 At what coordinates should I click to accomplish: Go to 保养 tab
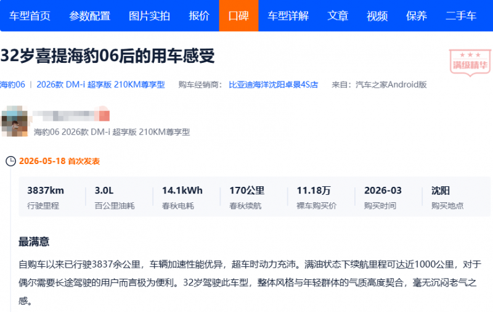(417, 16)
